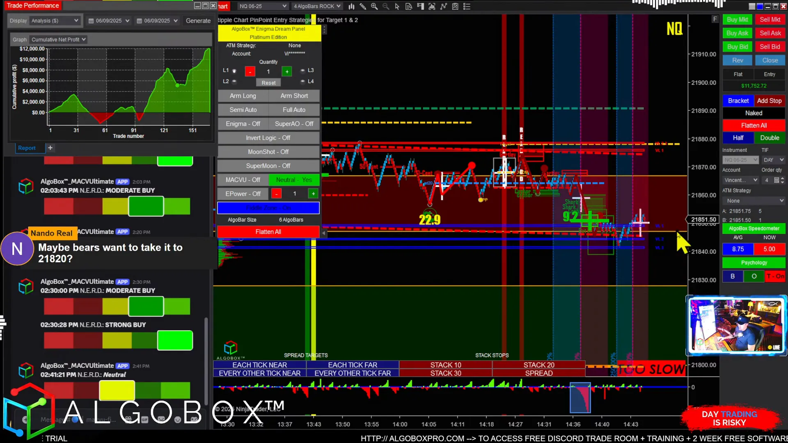Click the Dream Panel options dots
Image resolution: width=788 pixels, height=443 pixels.
click(x=324, y=30)
